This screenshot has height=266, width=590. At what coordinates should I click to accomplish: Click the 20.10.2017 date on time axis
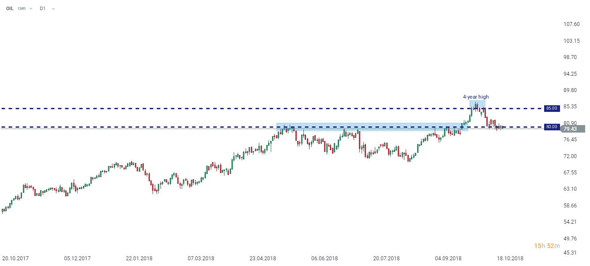click(x=15, y=259)
